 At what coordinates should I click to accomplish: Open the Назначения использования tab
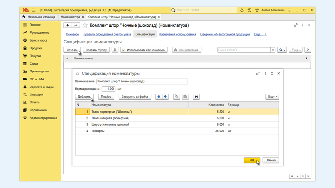177,34
